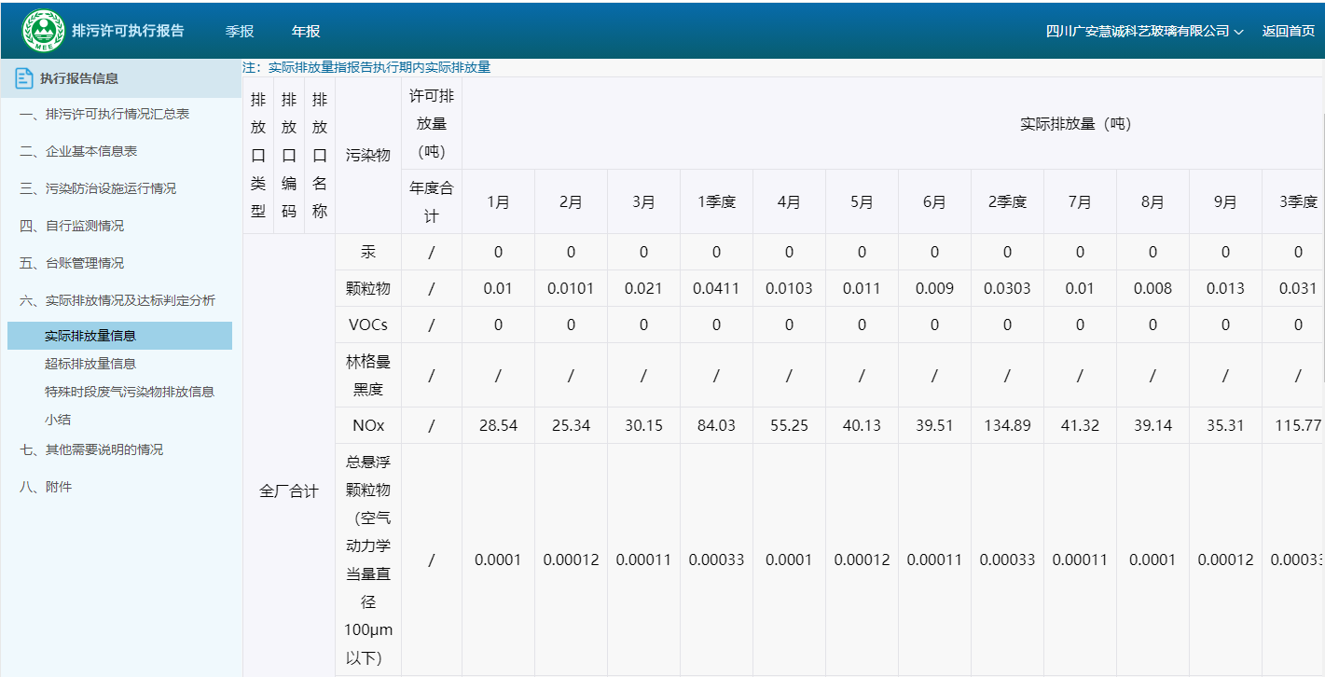Viewport: 1325px width, 677px height.
Task: Expand the company name dropdown arrow
Action: [x=1239, y=32]
